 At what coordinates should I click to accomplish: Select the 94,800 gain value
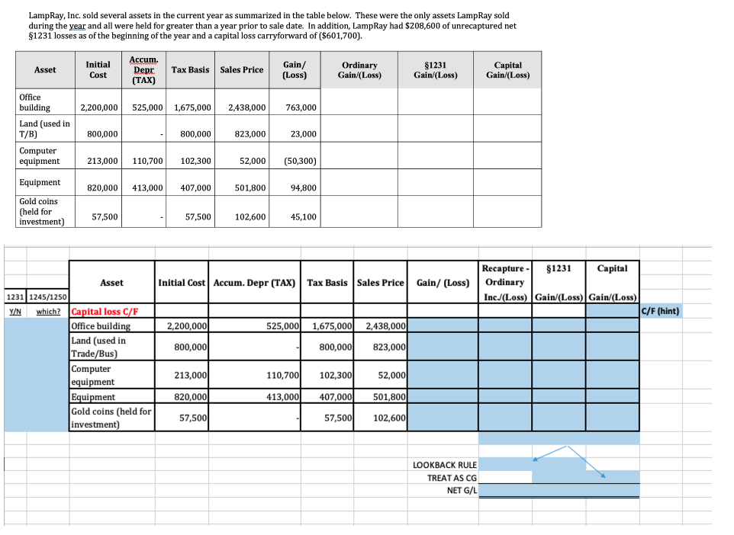coord(304,188)
